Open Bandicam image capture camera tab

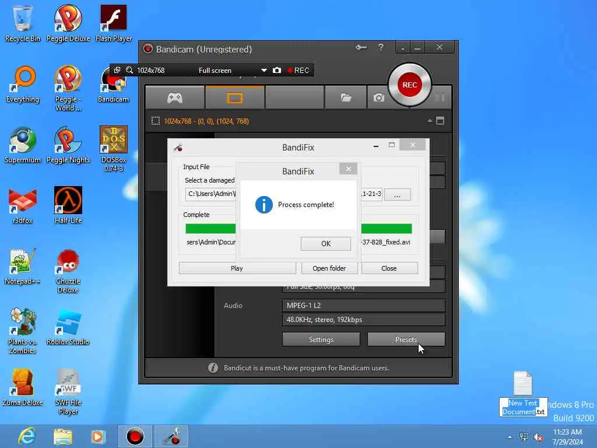378,98
